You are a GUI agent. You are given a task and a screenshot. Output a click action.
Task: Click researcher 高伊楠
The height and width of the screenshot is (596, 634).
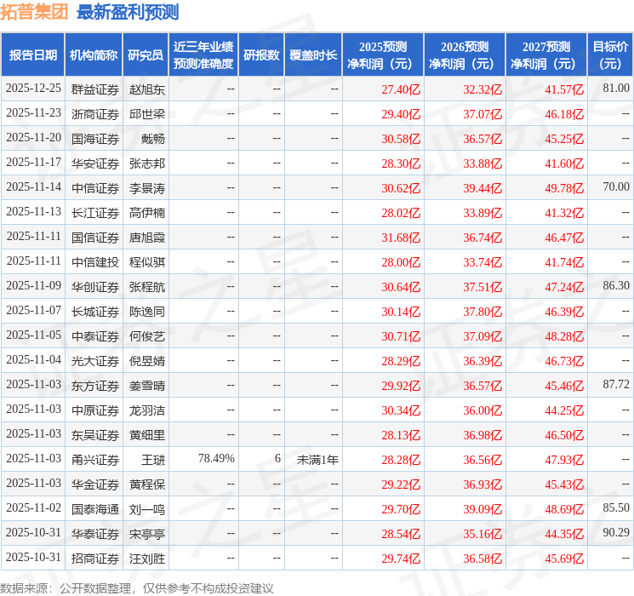click(x=147, y=213)
